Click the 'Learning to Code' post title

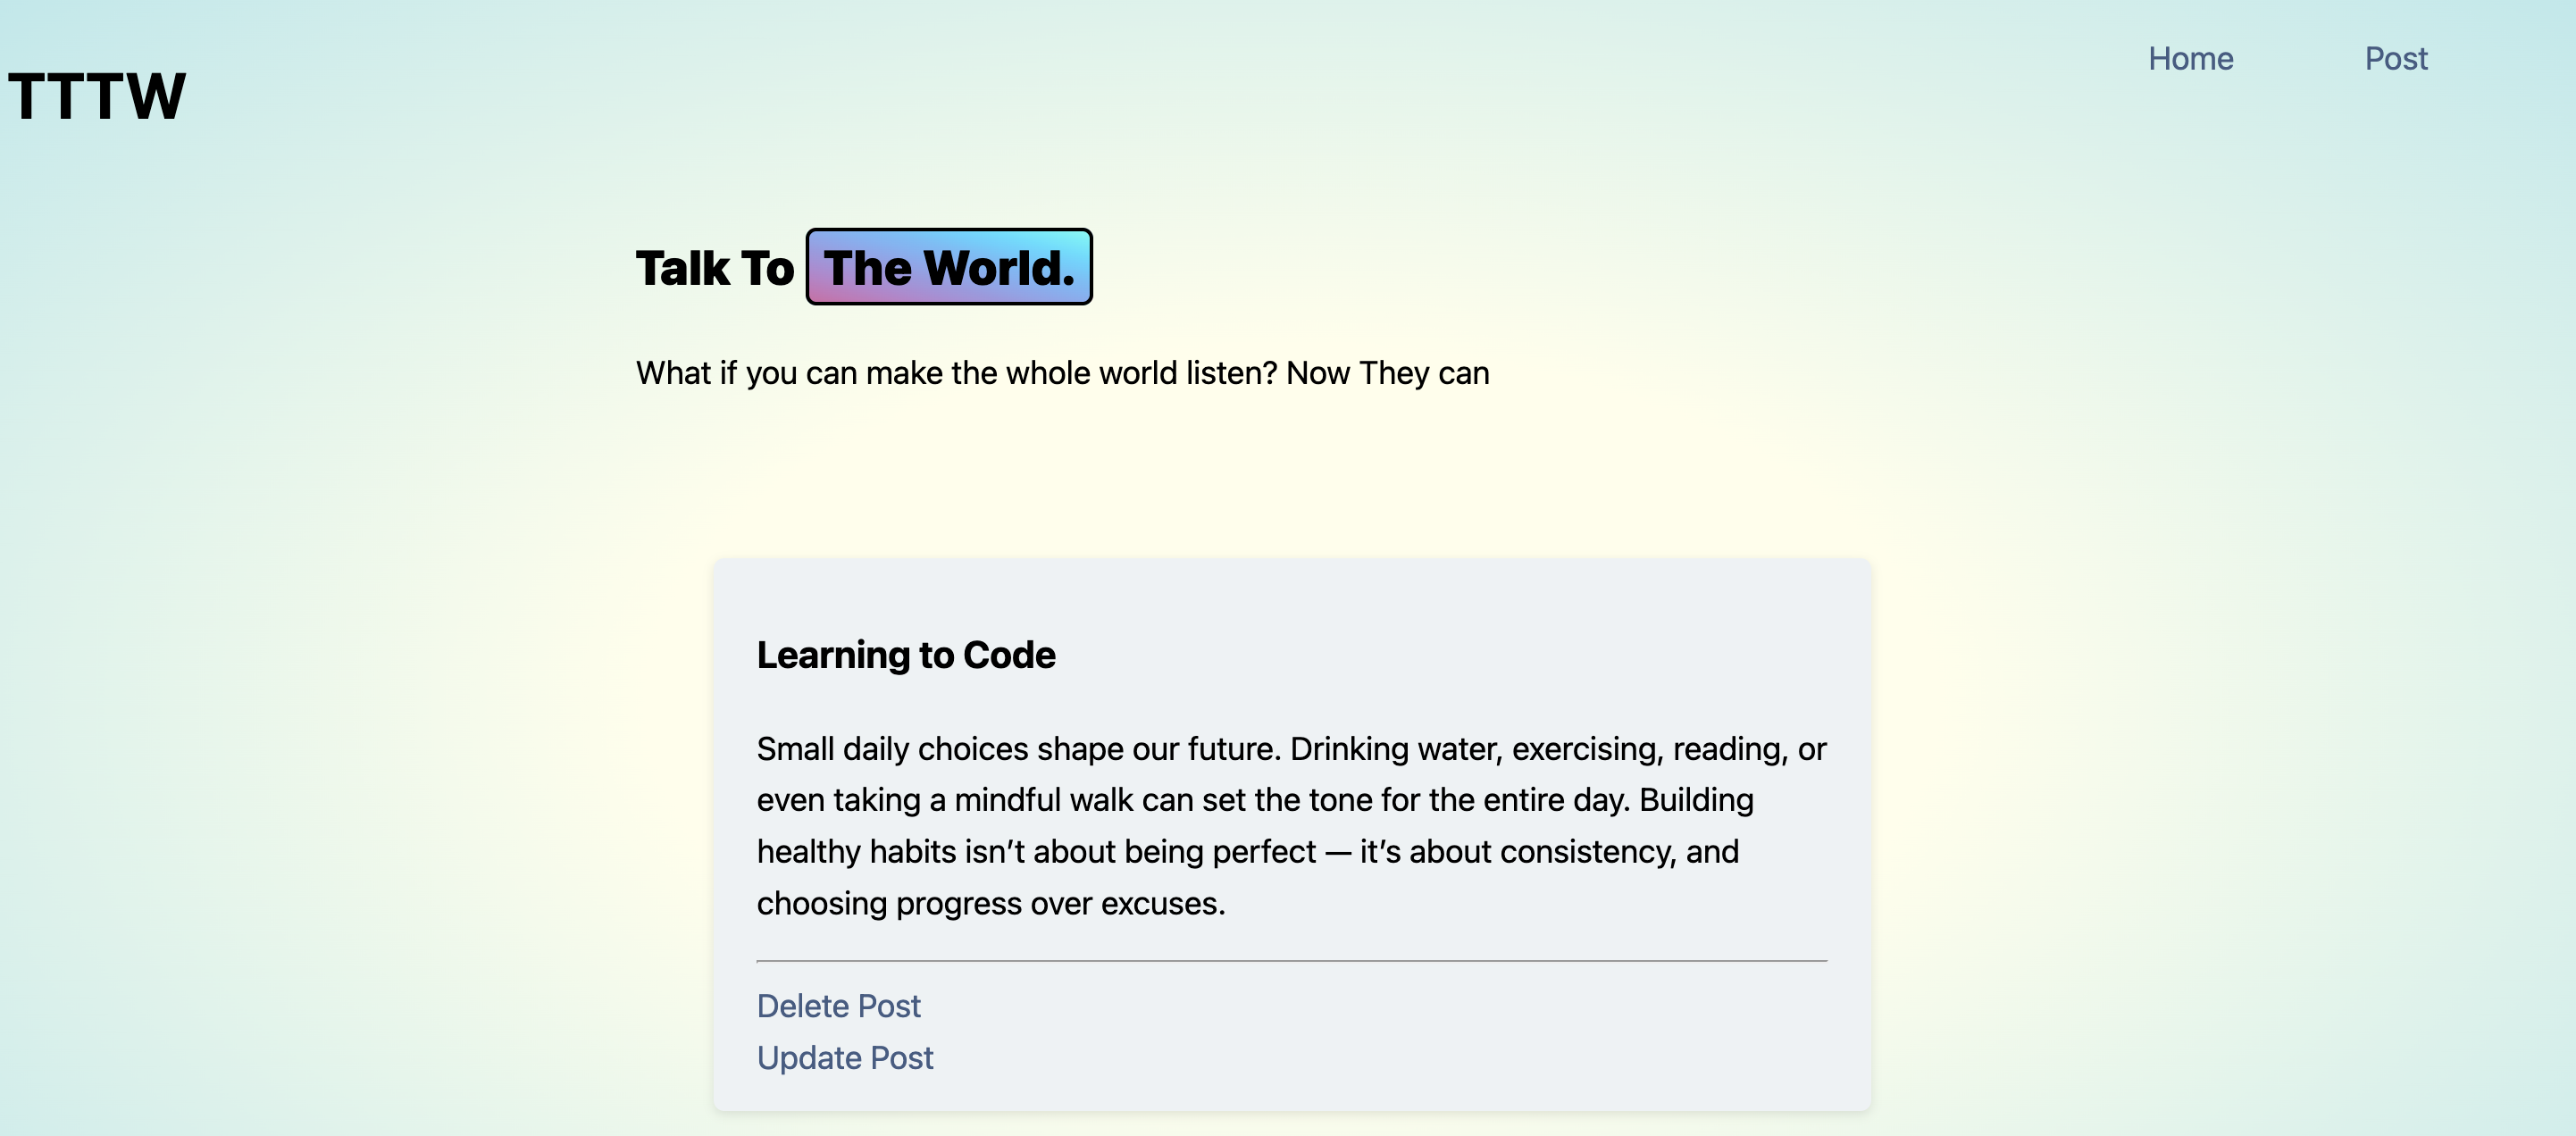click(x=906, y=655)
